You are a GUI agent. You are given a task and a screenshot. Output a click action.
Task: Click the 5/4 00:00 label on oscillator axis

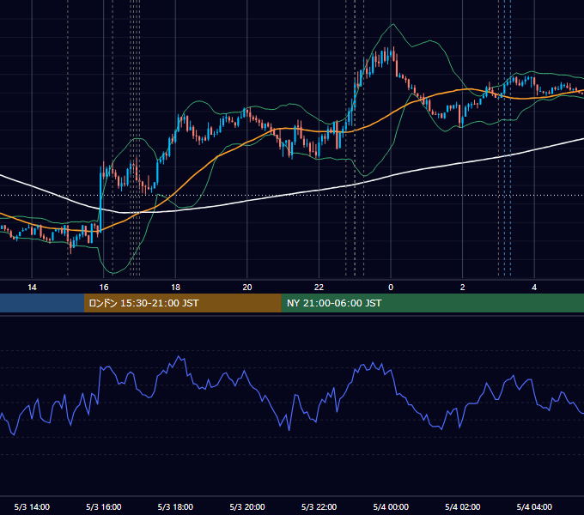pos(391,506)
